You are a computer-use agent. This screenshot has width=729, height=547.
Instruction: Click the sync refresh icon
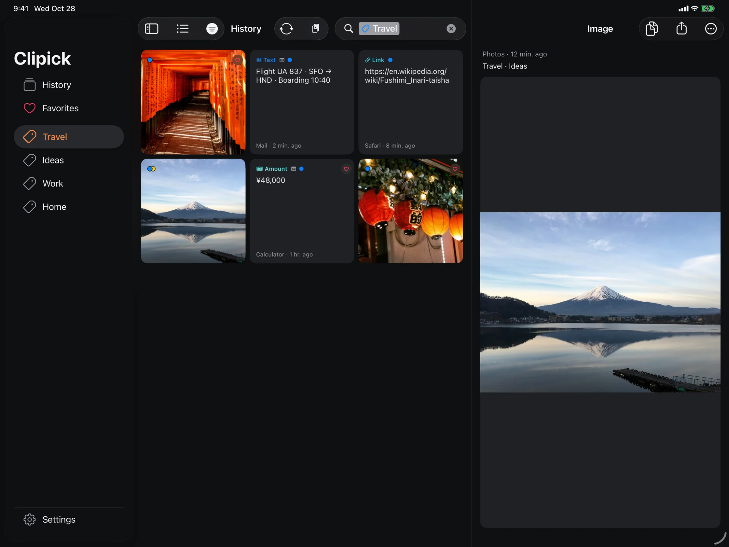[x=286, y=29]
